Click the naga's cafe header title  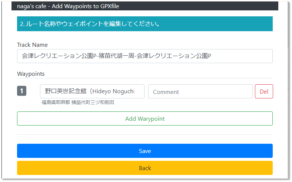(x=68, y=6)
